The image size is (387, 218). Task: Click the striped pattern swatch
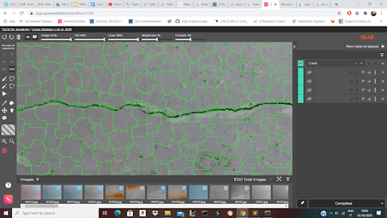(8, 129)
